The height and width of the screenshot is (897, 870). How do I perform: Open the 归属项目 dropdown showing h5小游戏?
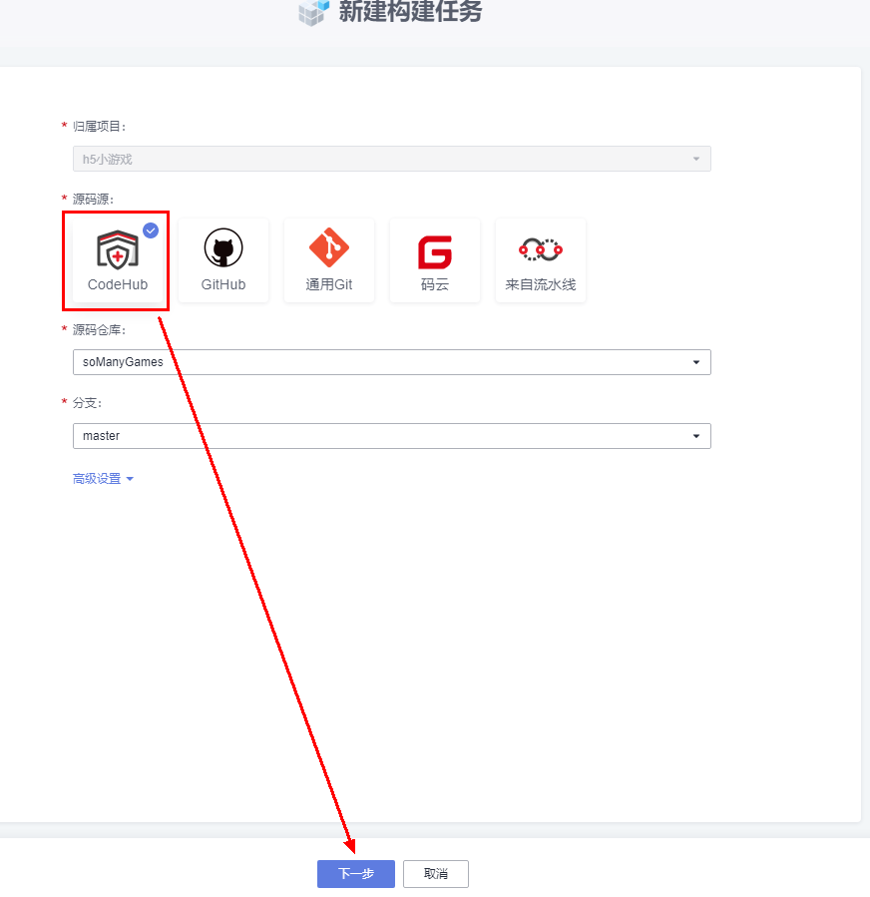point(392,159)
